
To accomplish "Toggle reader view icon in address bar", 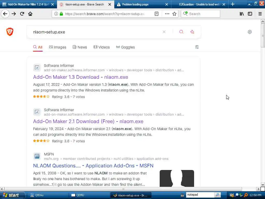I will pos(157,14).
